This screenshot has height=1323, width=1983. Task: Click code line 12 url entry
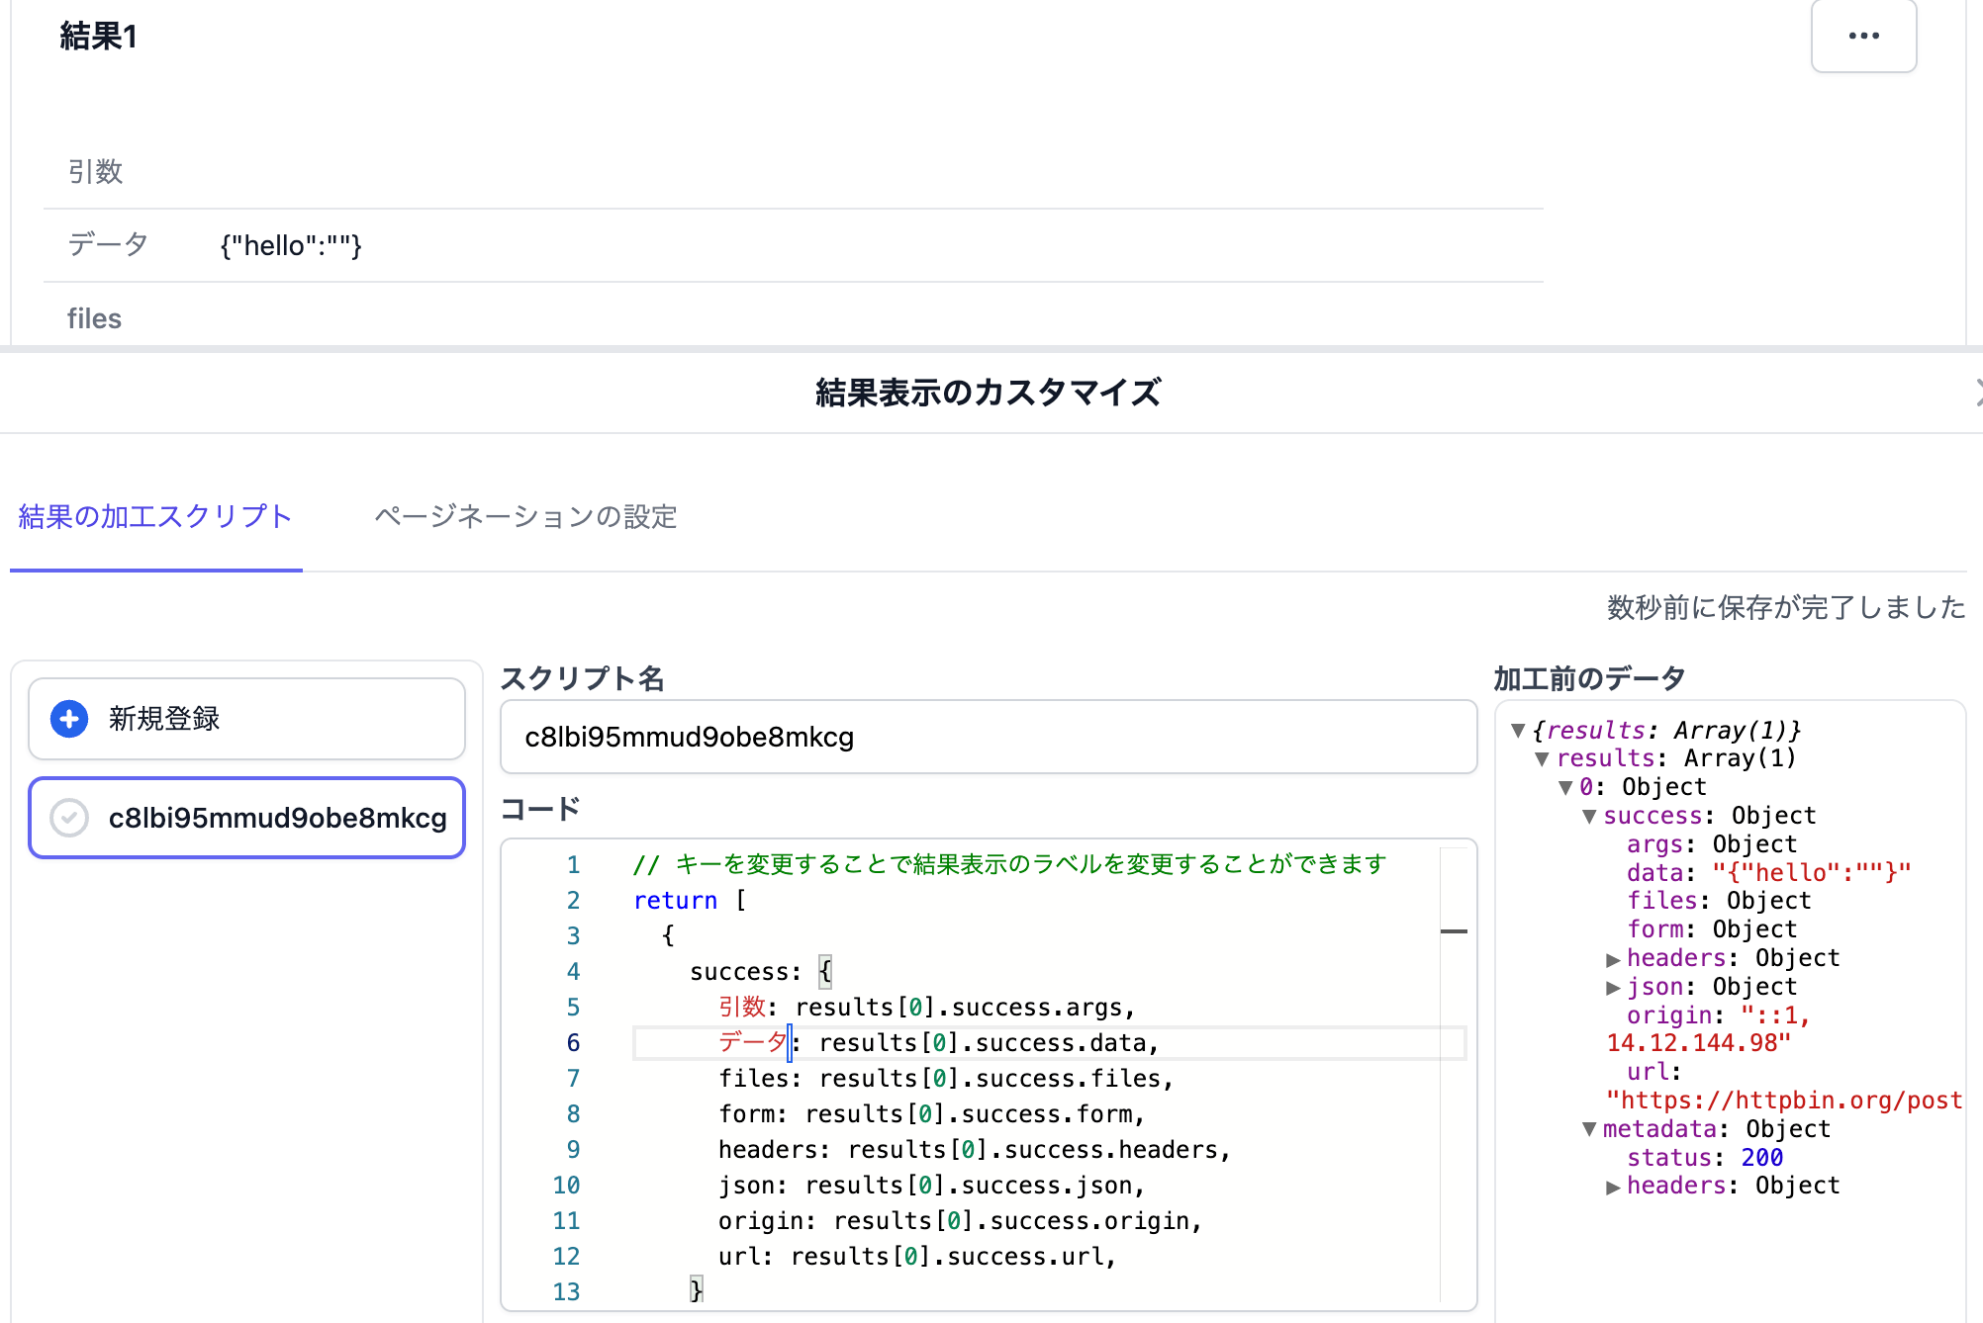[x=917, y=1256]
